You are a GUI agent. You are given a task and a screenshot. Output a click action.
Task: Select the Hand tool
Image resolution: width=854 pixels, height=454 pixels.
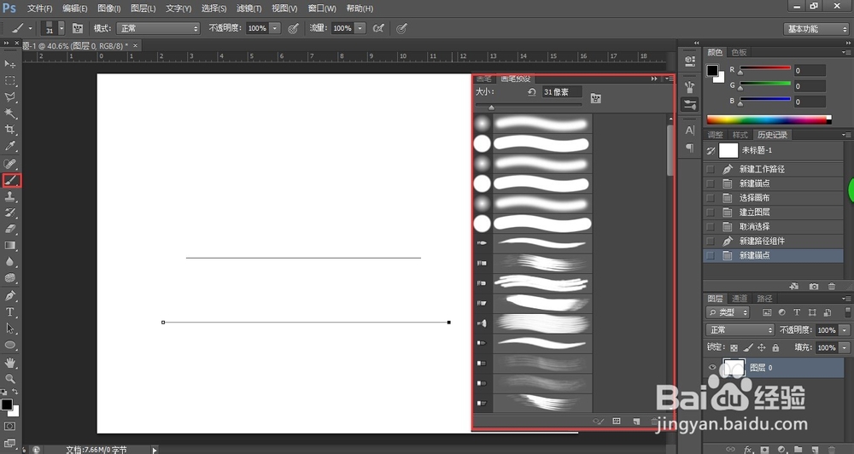9,362
